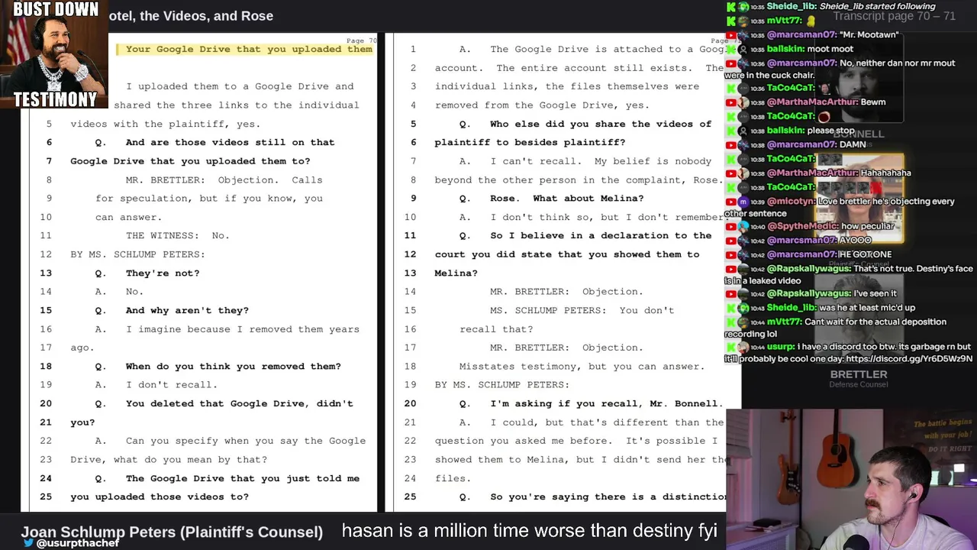Click the "Transcript page 70 – 71" label
977x550 pixels.
coord(894,16)
